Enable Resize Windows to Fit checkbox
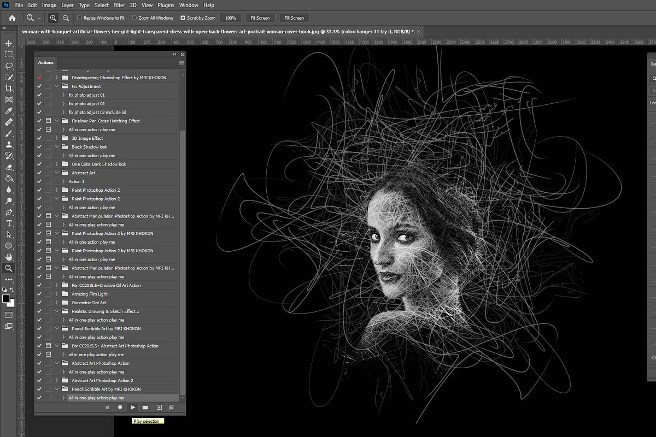This screenshot has height=437, width=656. pyautogui.click(x=80, y=18)
